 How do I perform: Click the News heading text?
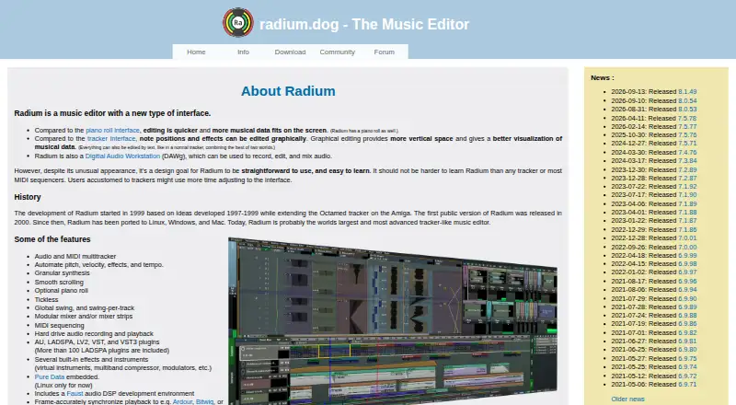(x=603, y=78)
